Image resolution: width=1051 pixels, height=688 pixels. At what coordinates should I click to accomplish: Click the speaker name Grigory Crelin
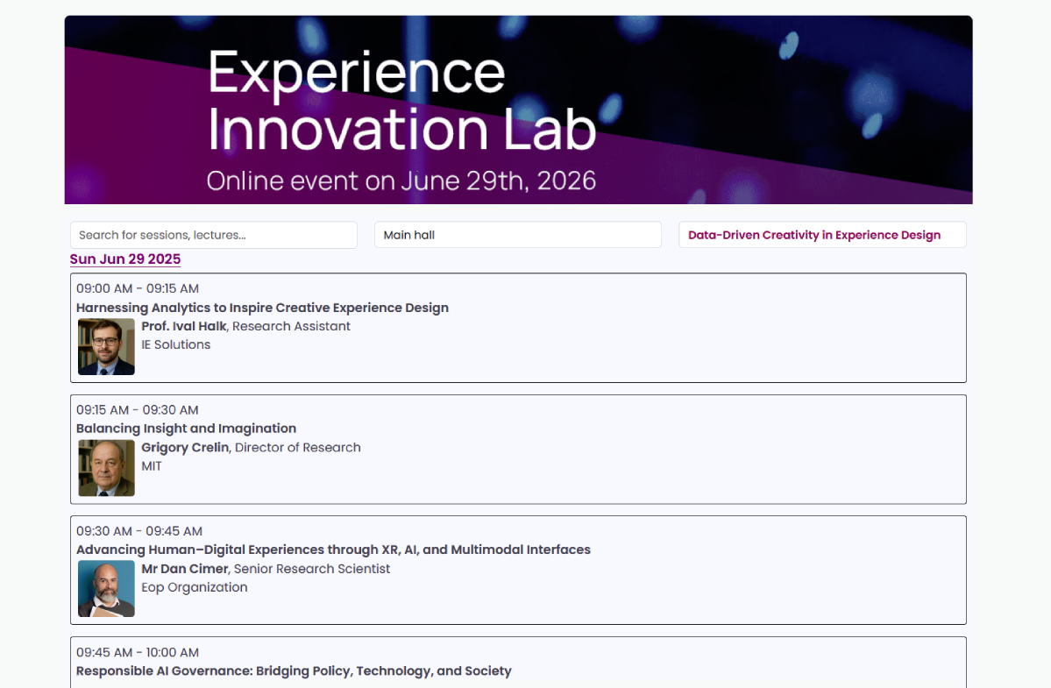click(x=185, y=447)
